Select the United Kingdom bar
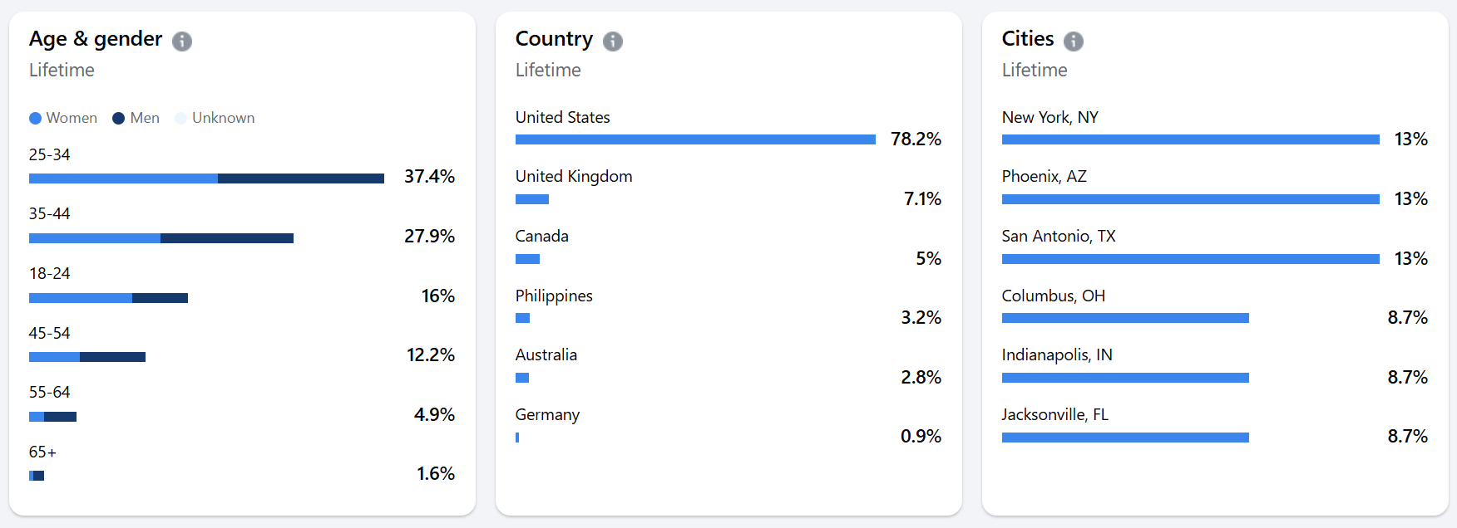Screen dimensions: 1457x528 [532, 199]
